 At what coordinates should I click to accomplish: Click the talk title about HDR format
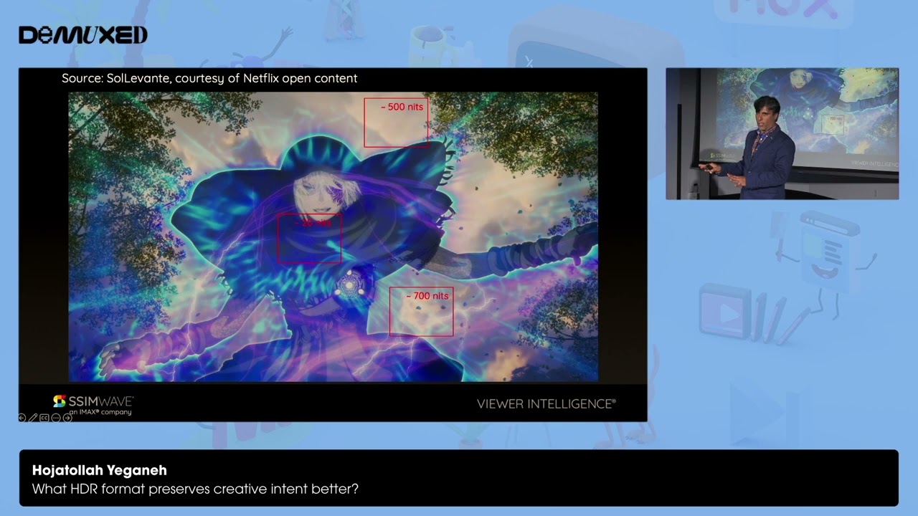195,489
